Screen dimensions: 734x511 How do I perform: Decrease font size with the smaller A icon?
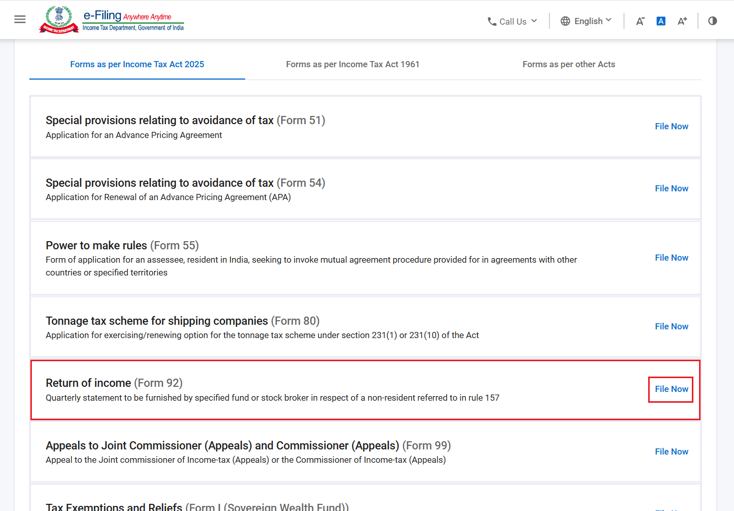[640, 21]
